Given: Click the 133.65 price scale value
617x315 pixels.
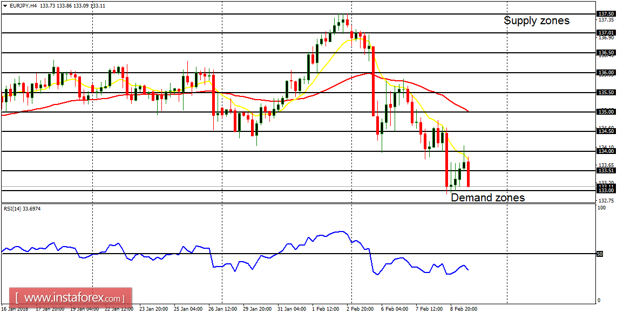Looking at the screenshot, I should coord(606,165).
